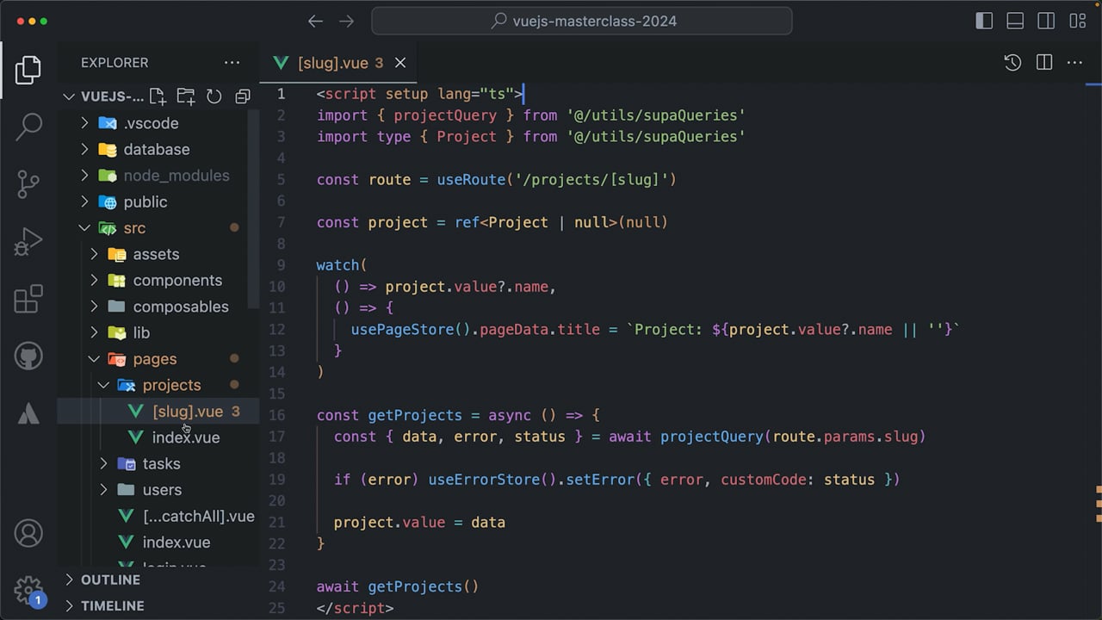Open the [...catchAll].vue file
Screen dimensions: 1102x620
point(199,516)
